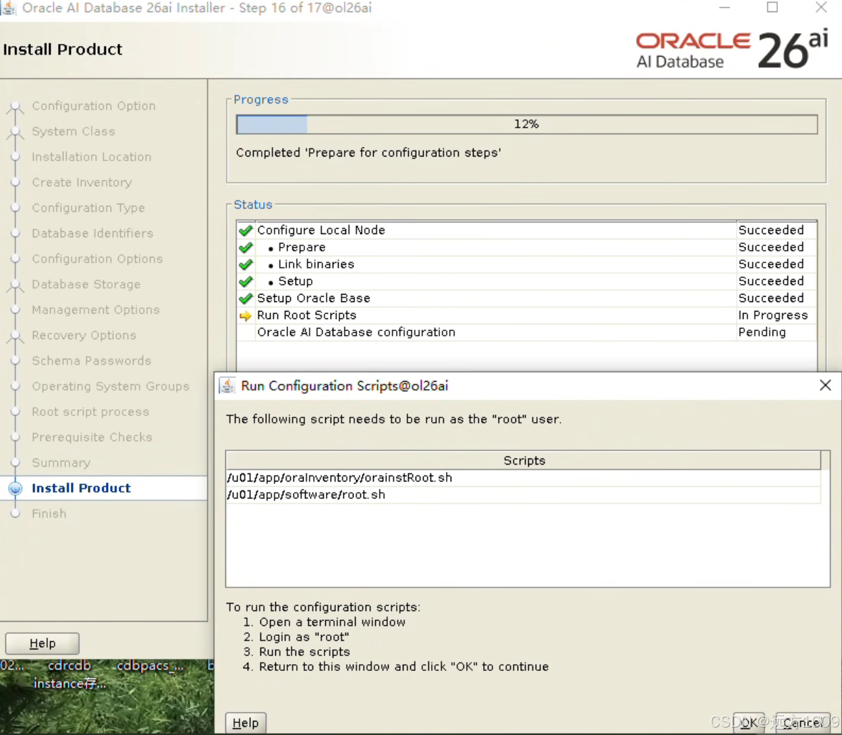The width and height of the screenshot is (842, 735).
Task: Click green checkmark beside Setup step
Action: click(246, 281)
